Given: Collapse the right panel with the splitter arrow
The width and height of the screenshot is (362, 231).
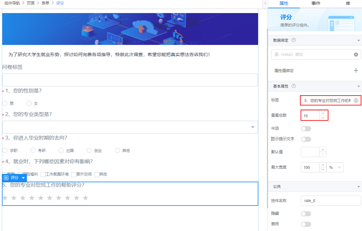Looking at the screenshot, I should (265, 3).
